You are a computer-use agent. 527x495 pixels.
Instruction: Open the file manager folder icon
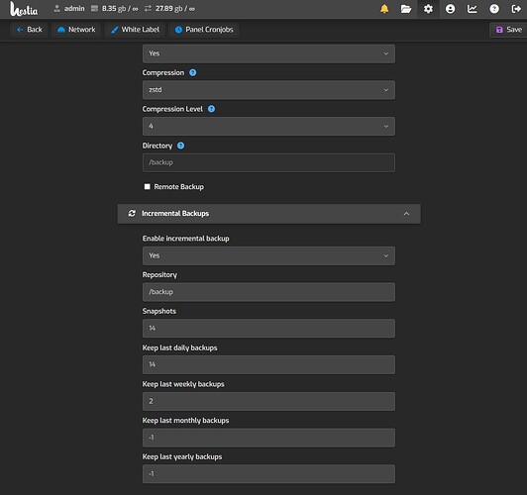(x=406, y=9)
